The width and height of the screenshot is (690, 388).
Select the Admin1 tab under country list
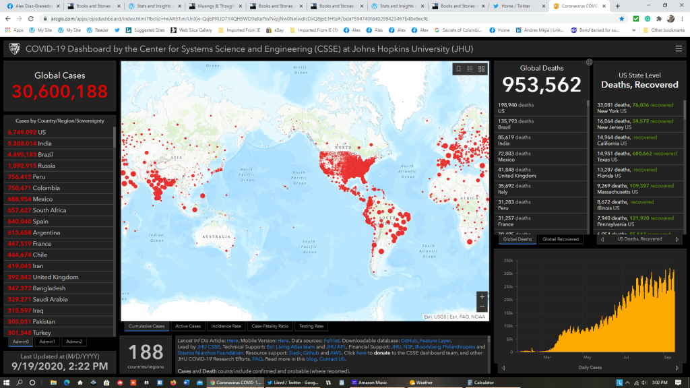coord(47,342)
